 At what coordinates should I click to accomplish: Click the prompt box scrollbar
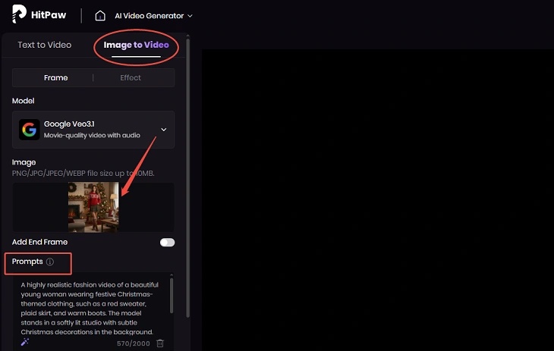[x=172, y=296]
